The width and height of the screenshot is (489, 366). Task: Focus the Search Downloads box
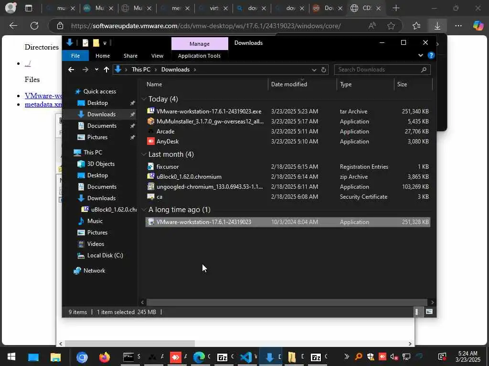[x=383, y=70]
